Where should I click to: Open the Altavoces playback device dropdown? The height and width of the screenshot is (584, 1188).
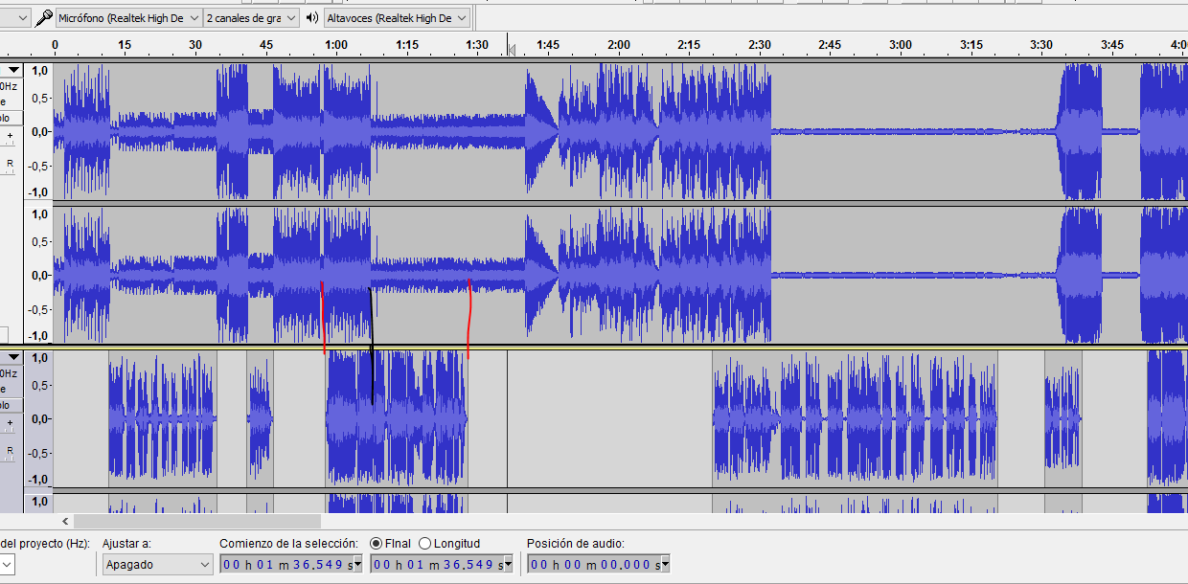tap(397, 18)
